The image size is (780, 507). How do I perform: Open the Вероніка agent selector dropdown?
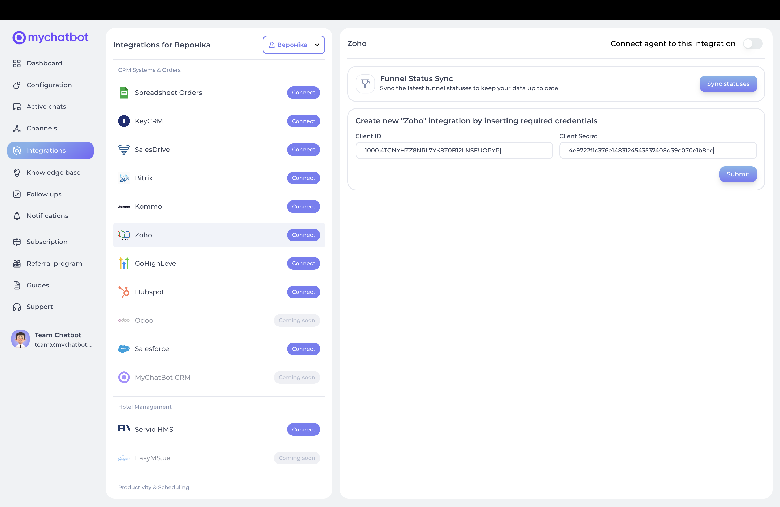(x=294, y=45)
